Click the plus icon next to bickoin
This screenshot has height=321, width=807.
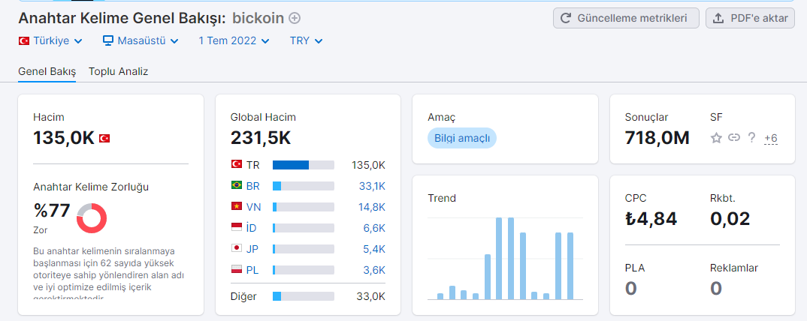[295, 19]
